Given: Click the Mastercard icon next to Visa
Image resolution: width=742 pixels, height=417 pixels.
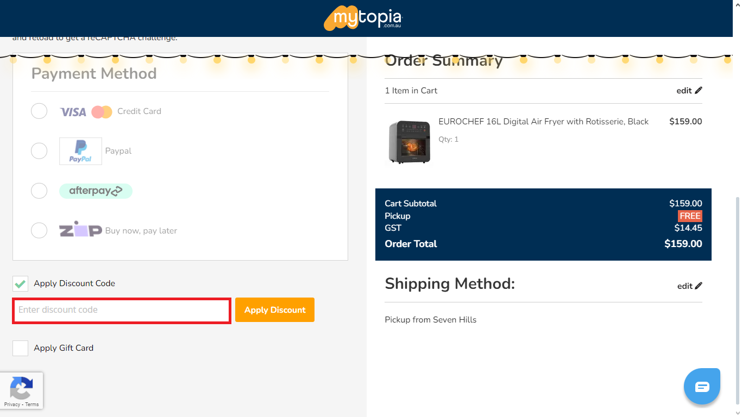Looking at the screenshot, I should point(101,111).
